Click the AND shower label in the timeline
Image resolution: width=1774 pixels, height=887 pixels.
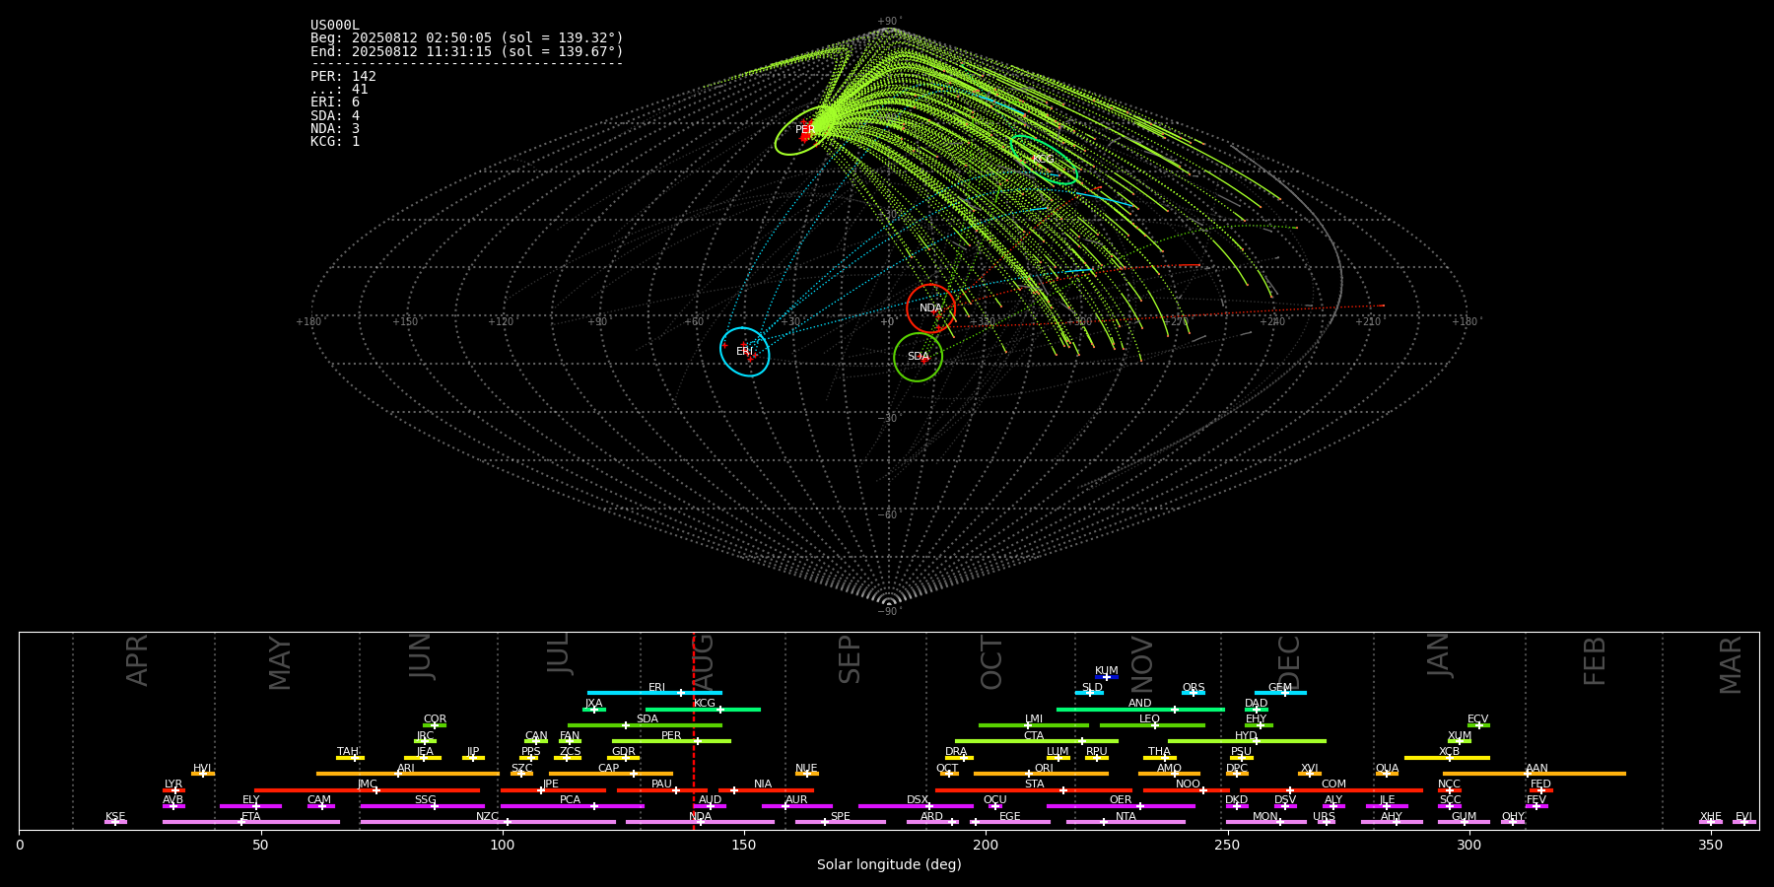(x=1140, y=704)
